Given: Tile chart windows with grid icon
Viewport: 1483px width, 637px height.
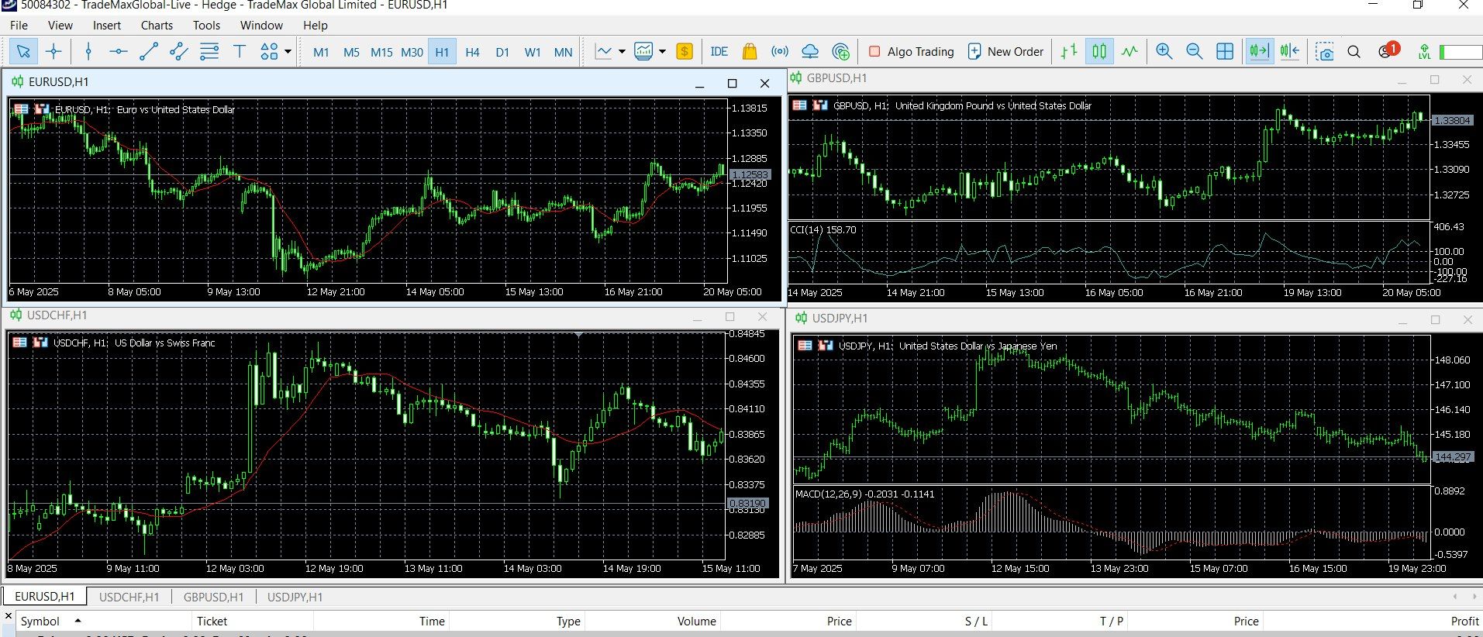Looking at the screenshot, I should click(x=1225, y=52).
